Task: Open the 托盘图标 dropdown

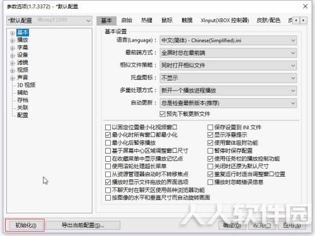Action: 228,78
